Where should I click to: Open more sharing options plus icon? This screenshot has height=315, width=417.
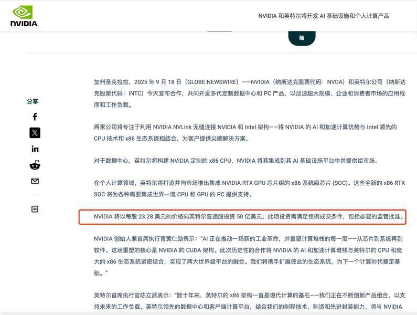coord(35,209)
